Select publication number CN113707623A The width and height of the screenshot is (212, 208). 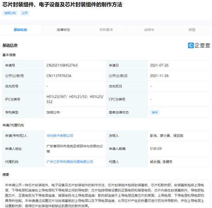(x=59, y=76)
